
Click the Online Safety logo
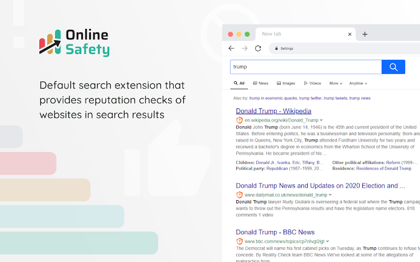click(x=74, y=42)
